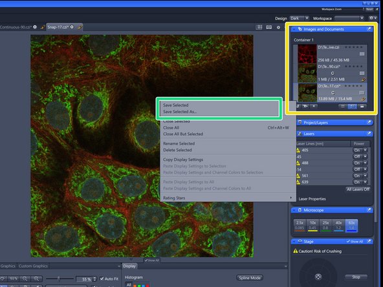Click the zoom level slider
The width and height of the screenshot is (383, 287).
60,279
